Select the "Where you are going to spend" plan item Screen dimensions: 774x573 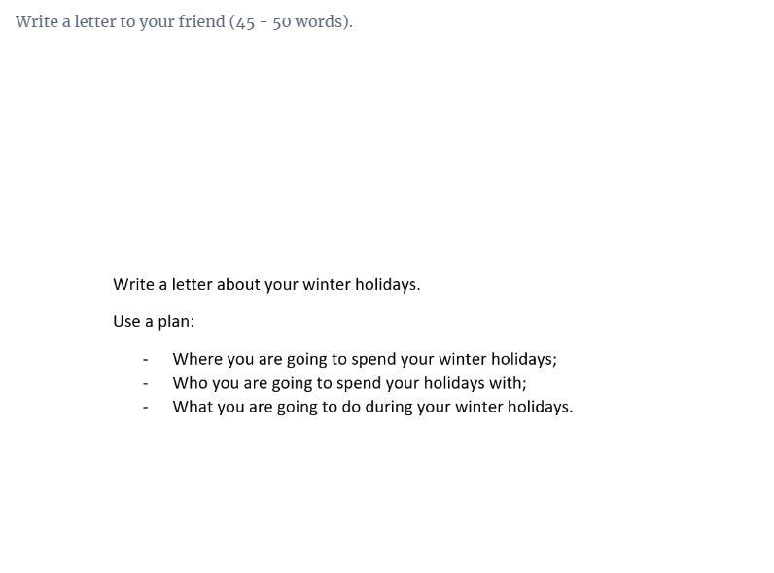click(365, 359)
